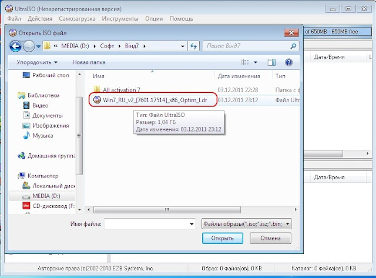Screen dimensions: 376x278
Task: Close the Открыть ISO файл dialog
Action: [x=291, y=33]
